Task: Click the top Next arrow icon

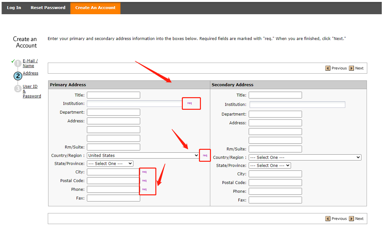Action: tap(351, 68)
